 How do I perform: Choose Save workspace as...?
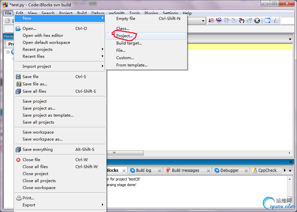(x=60, y=139)
